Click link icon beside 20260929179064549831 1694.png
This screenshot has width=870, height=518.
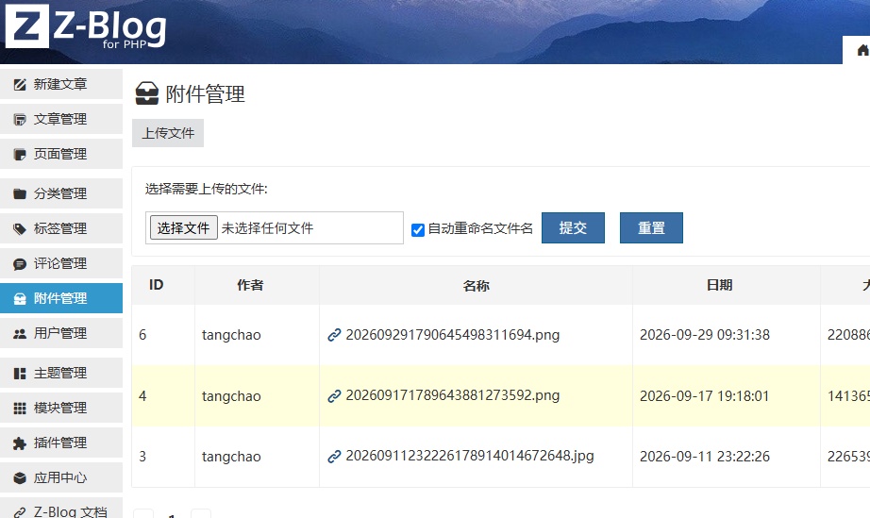click(x=334, y=335)
